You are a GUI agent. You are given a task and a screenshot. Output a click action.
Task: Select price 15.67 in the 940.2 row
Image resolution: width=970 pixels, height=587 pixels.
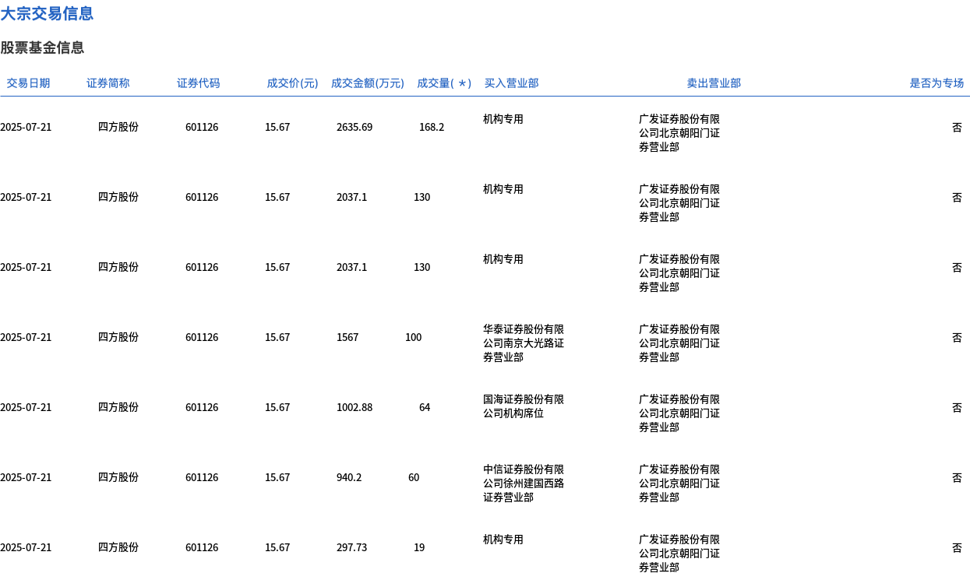click(277, 477)
